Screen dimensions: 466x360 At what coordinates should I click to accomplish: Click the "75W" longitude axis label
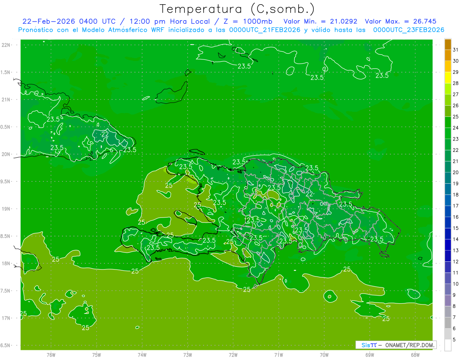(x=97, y=355)
